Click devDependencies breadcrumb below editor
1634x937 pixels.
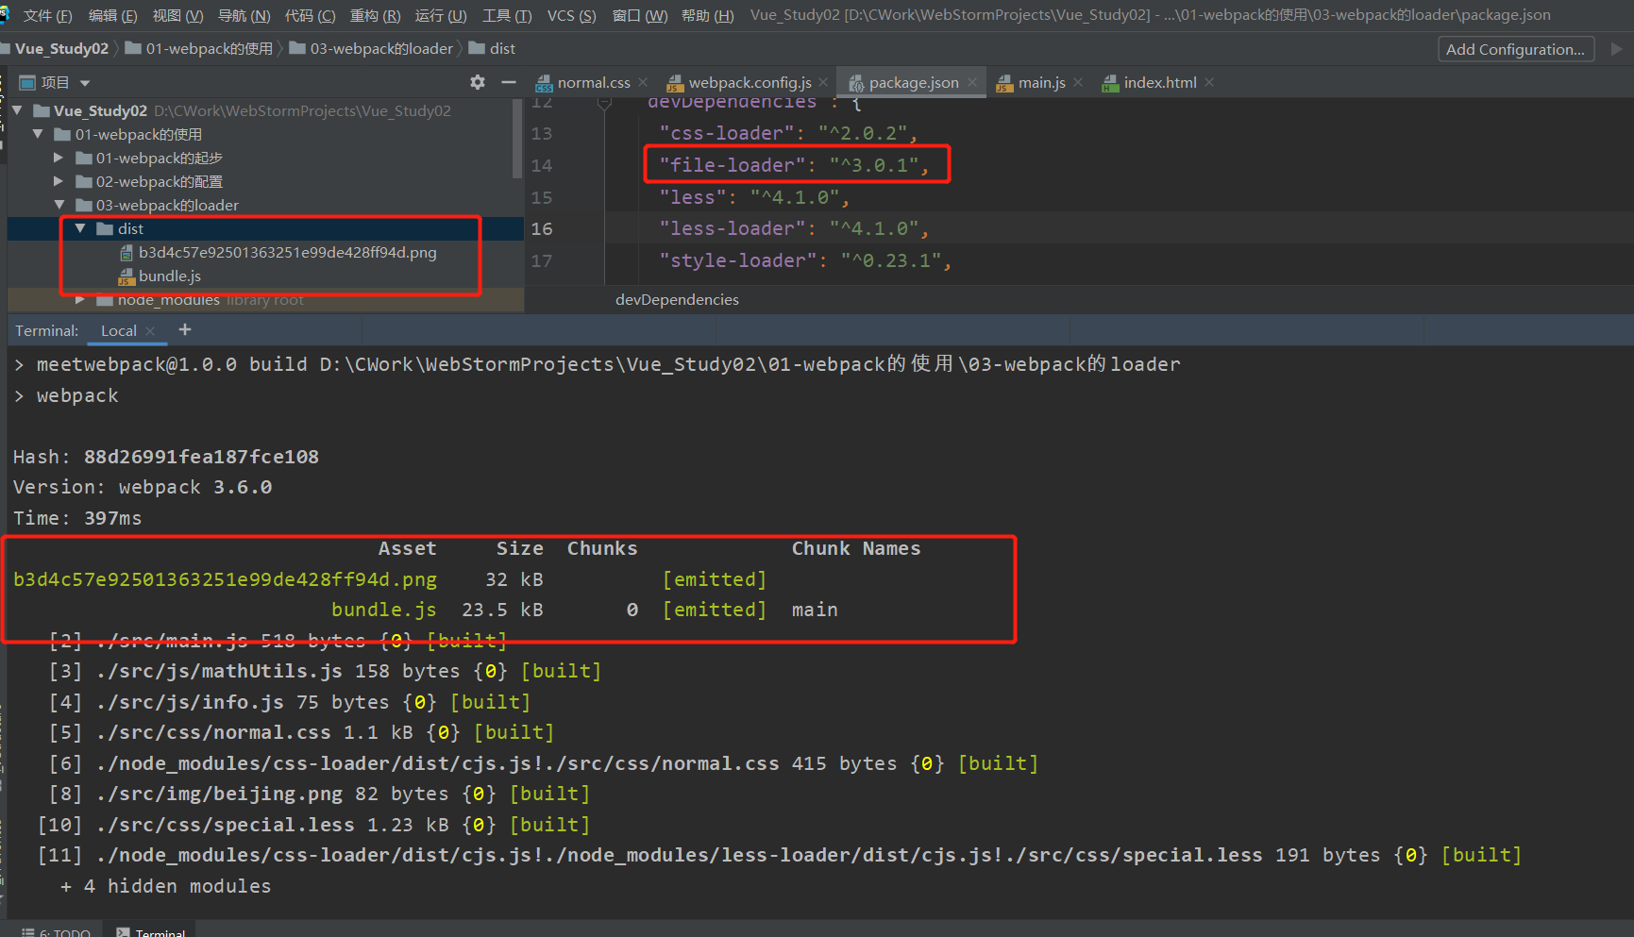(677, 299)
